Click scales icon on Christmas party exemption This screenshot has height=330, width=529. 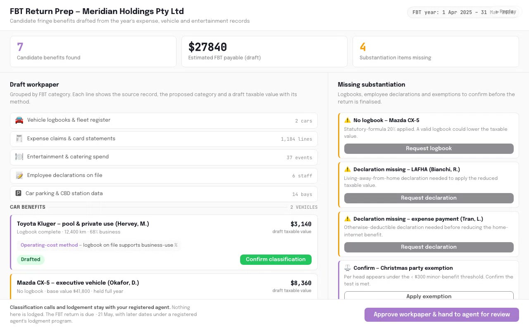[347, 268]
